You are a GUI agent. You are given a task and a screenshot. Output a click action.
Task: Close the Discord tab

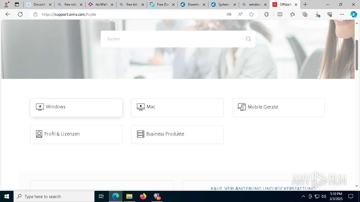[x=50, y=4]
